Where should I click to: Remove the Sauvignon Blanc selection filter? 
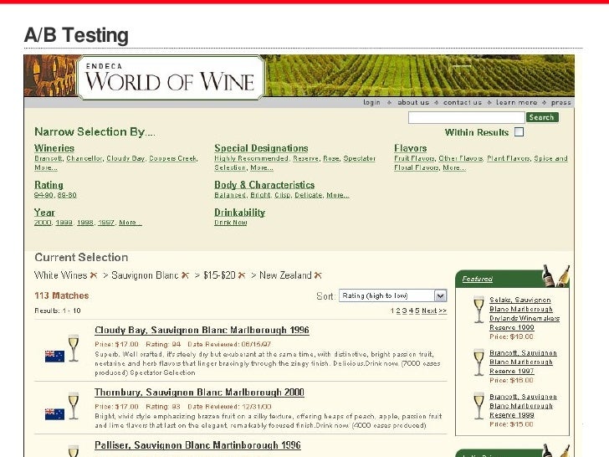point(185,275)
